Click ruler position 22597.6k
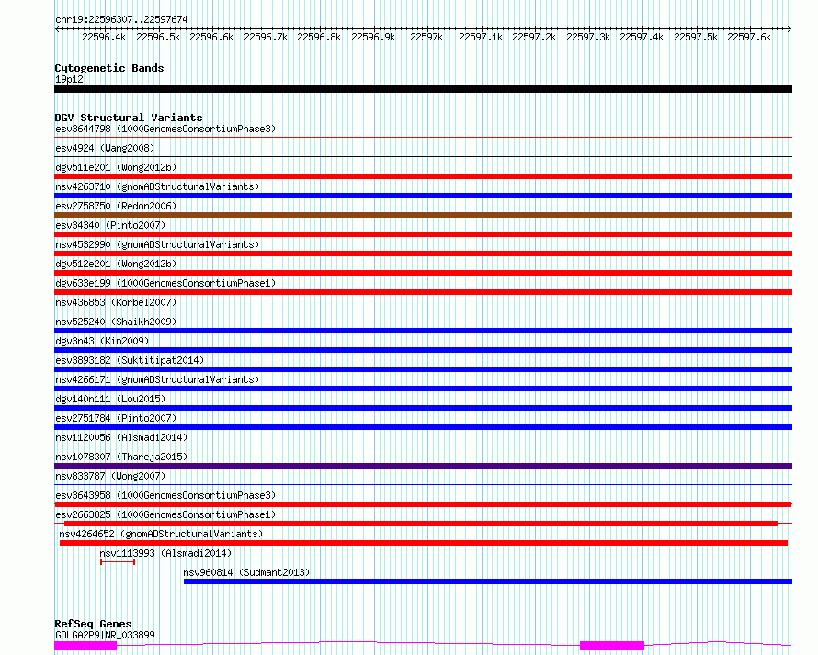 click(x=749, y=37)
